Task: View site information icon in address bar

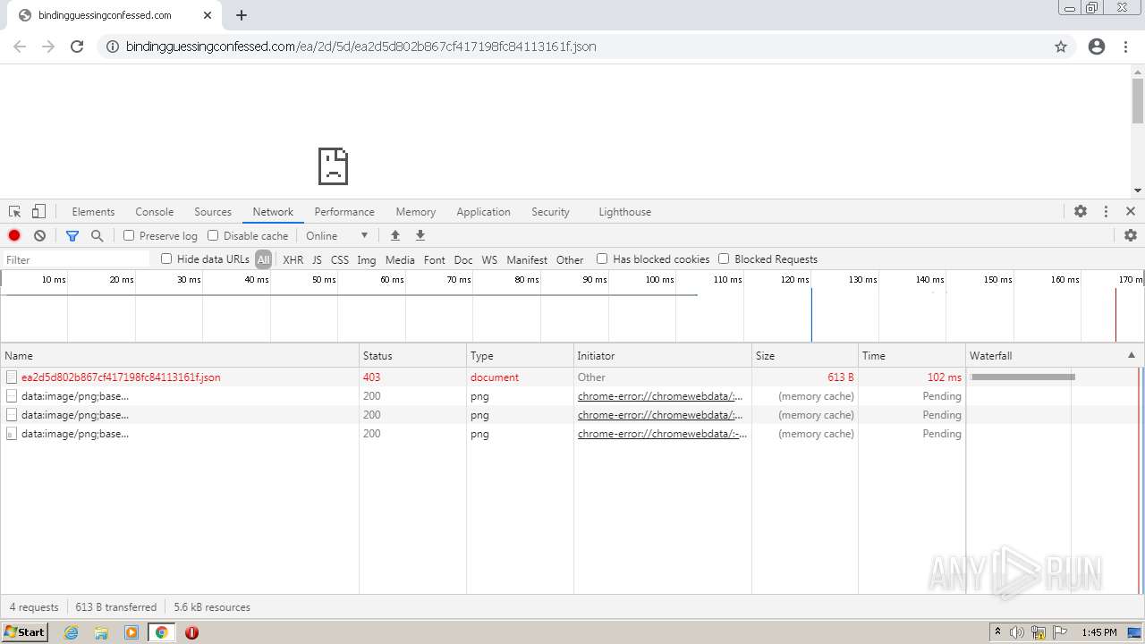Action: coord(113,47)
